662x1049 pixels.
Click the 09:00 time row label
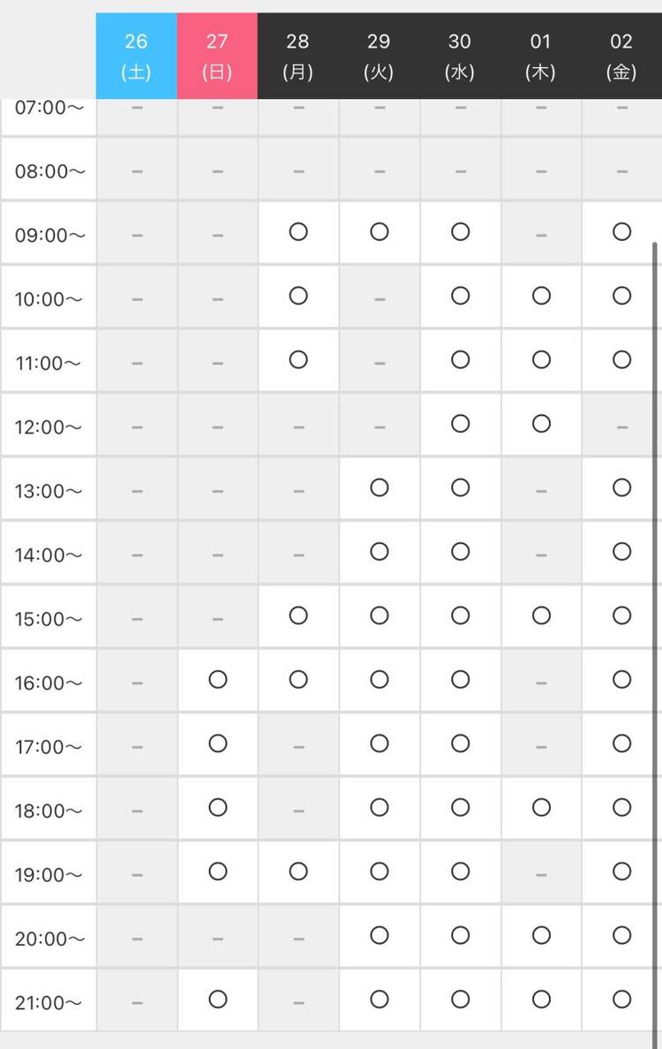point(49,235)
